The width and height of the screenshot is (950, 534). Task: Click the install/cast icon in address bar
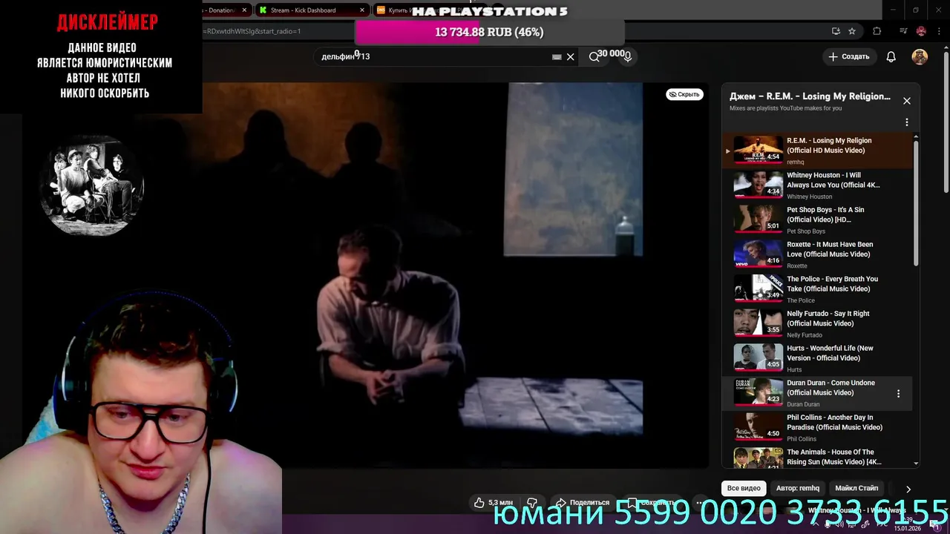click(836, 31)
